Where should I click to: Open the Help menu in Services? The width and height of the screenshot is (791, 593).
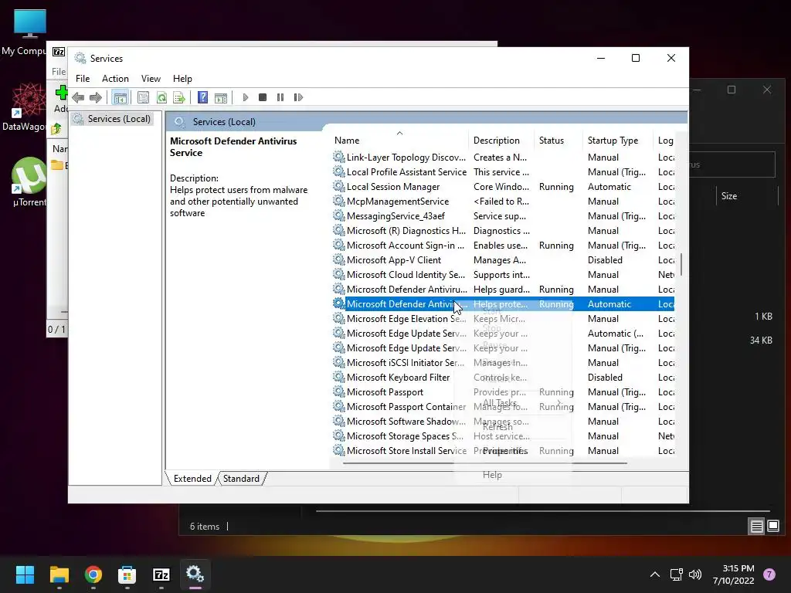(x=182, y=79)
